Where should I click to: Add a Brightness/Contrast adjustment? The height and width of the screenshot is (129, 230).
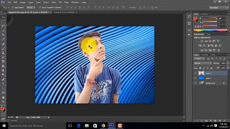click(202, 41)
